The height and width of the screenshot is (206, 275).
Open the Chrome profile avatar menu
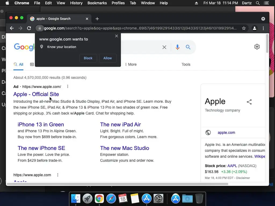click(x=255, y=28)
